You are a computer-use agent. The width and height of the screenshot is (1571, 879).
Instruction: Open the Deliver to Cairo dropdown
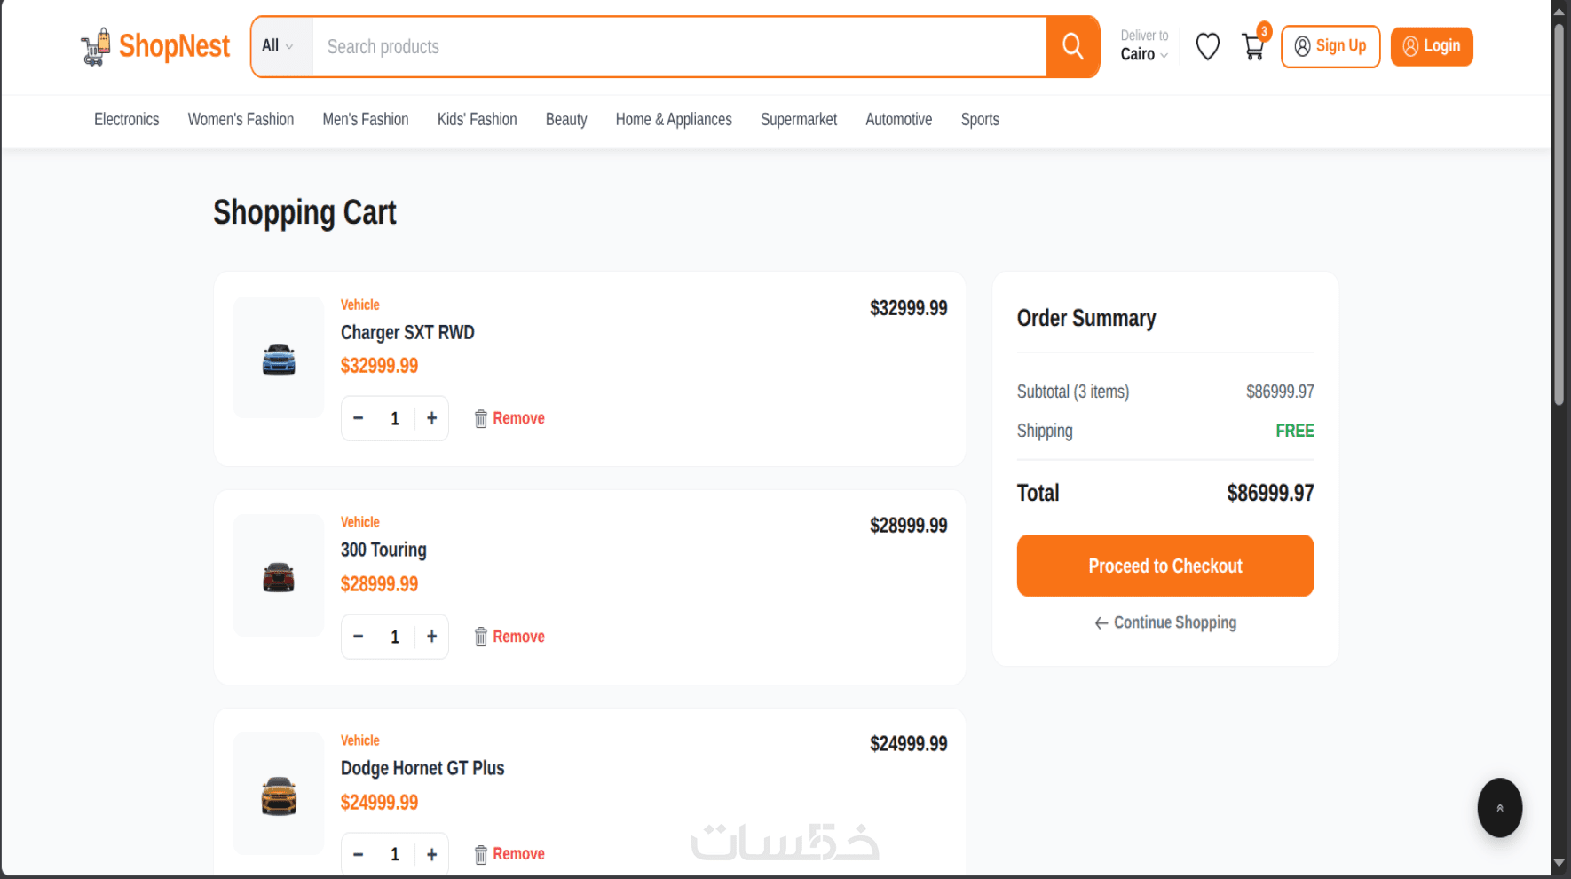tap(1144, 45)
